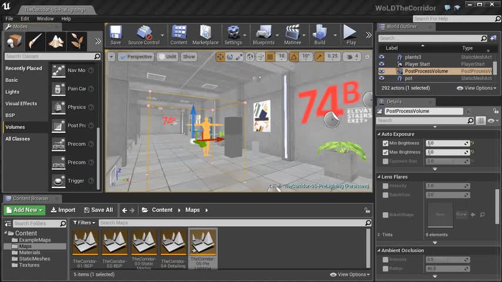Viewport: 502px width, 282px height.
Task: Click the Maps breadcrumb path
Action: pyautogui.click(x=192, y=210)
